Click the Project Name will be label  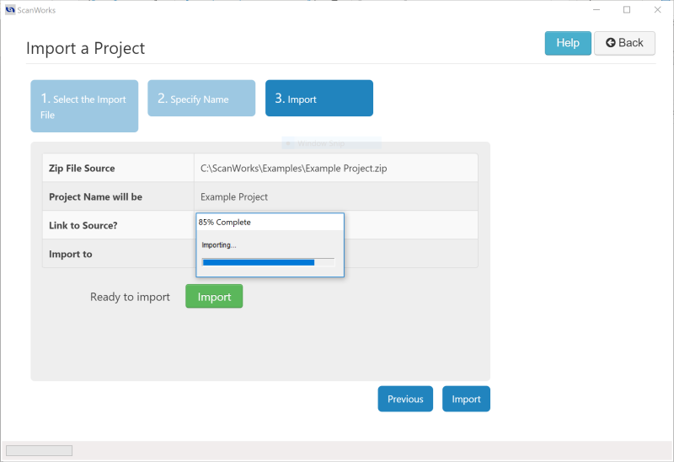[95, 197]
